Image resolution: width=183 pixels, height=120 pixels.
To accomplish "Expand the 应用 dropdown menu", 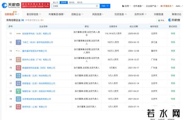I will [x=126, y=6].
